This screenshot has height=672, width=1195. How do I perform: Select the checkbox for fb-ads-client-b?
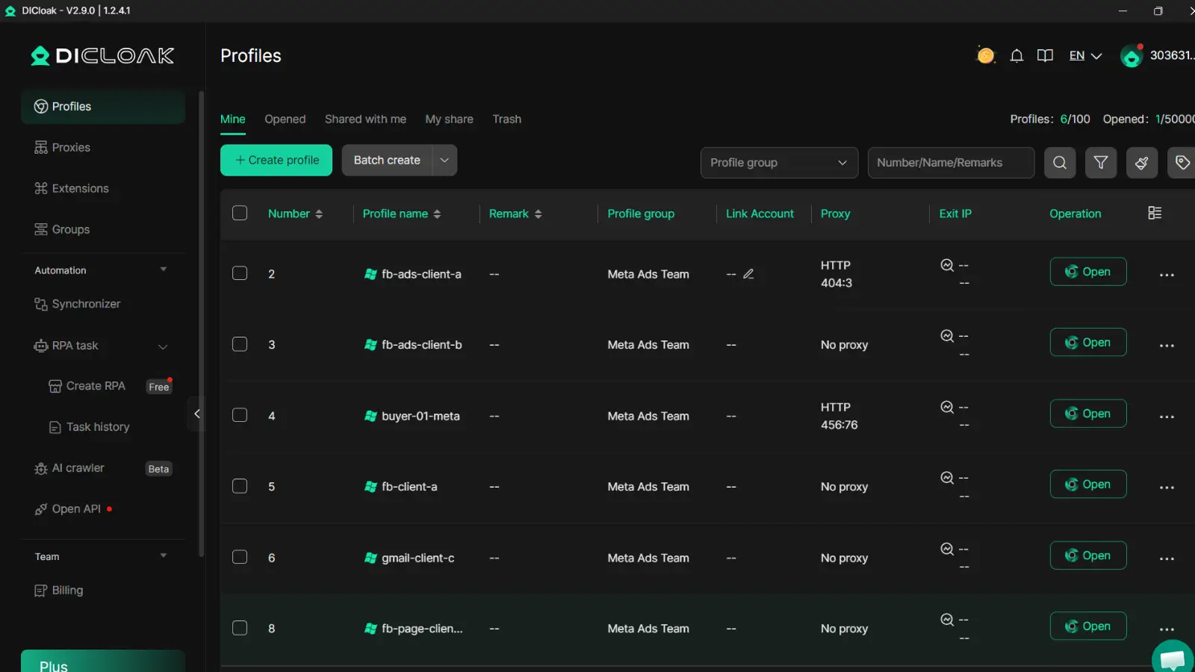tap(240, 344)
